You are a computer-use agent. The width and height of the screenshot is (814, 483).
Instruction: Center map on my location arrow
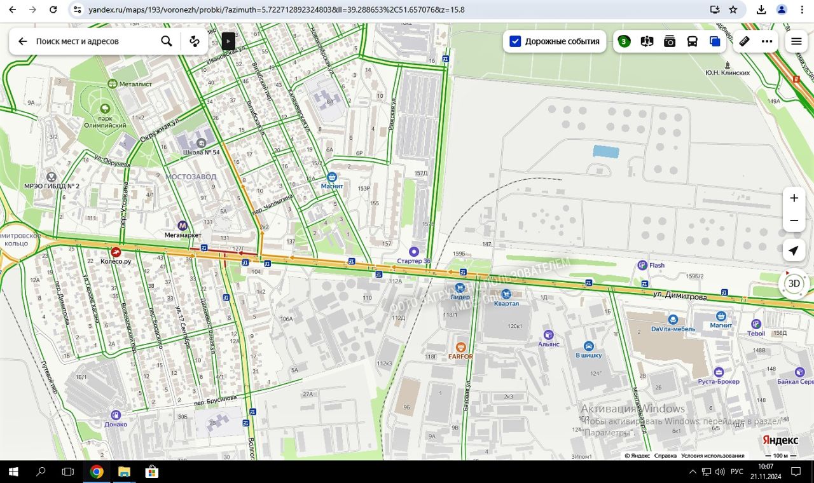[x=794, y=250]
